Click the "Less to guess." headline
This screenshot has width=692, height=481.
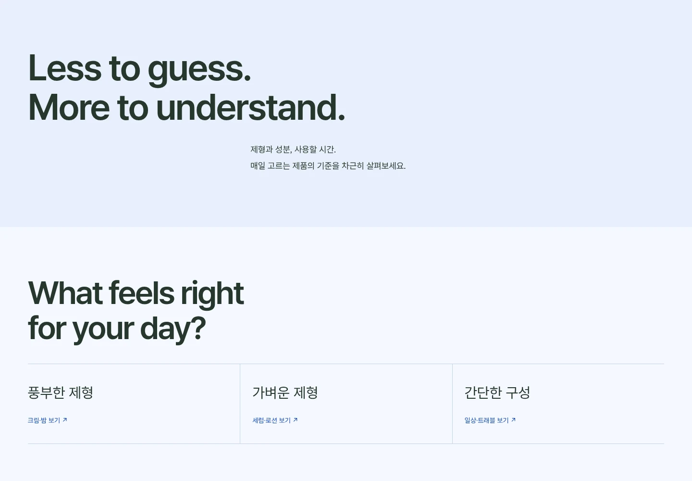pos(140,68)
